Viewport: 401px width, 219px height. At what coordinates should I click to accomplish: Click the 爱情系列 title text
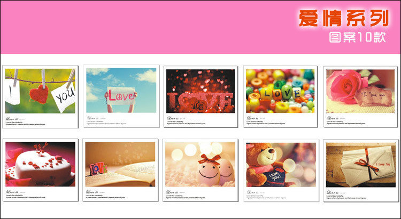tap(343, 18)
